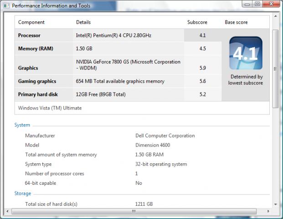Click the Dell Computer Corporation value
283x219 pixels.
[165, 136]
